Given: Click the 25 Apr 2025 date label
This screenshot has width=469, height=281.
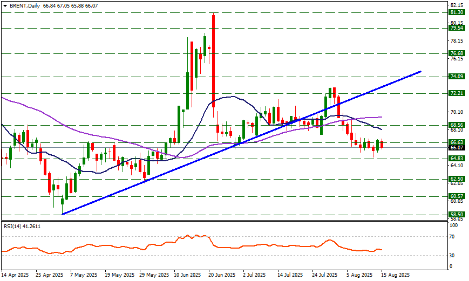Looking at the screenshot, I should 50,275.
